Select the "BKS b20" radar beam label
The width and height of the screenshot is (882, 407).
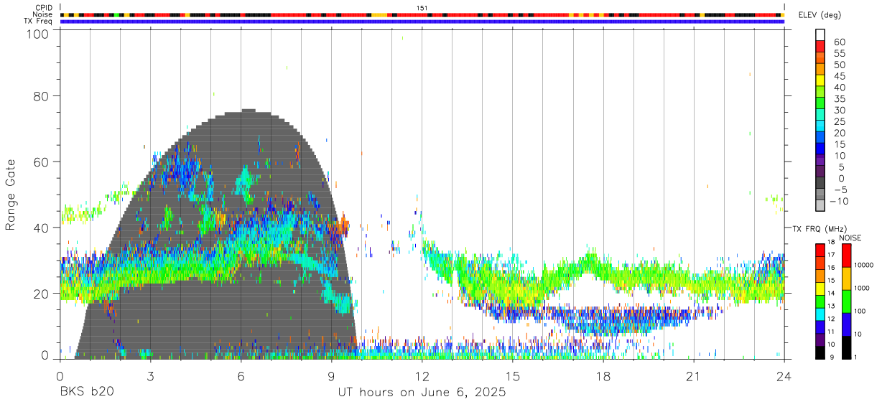pyautogui.click(x=86, y=393)
